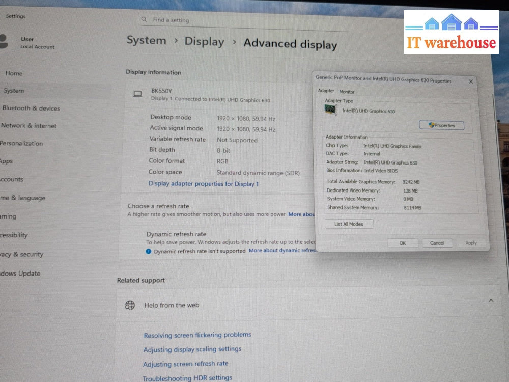Screen dimensions: 509x382
Task: Open Privacy & security settings
Action: [21, 254]
